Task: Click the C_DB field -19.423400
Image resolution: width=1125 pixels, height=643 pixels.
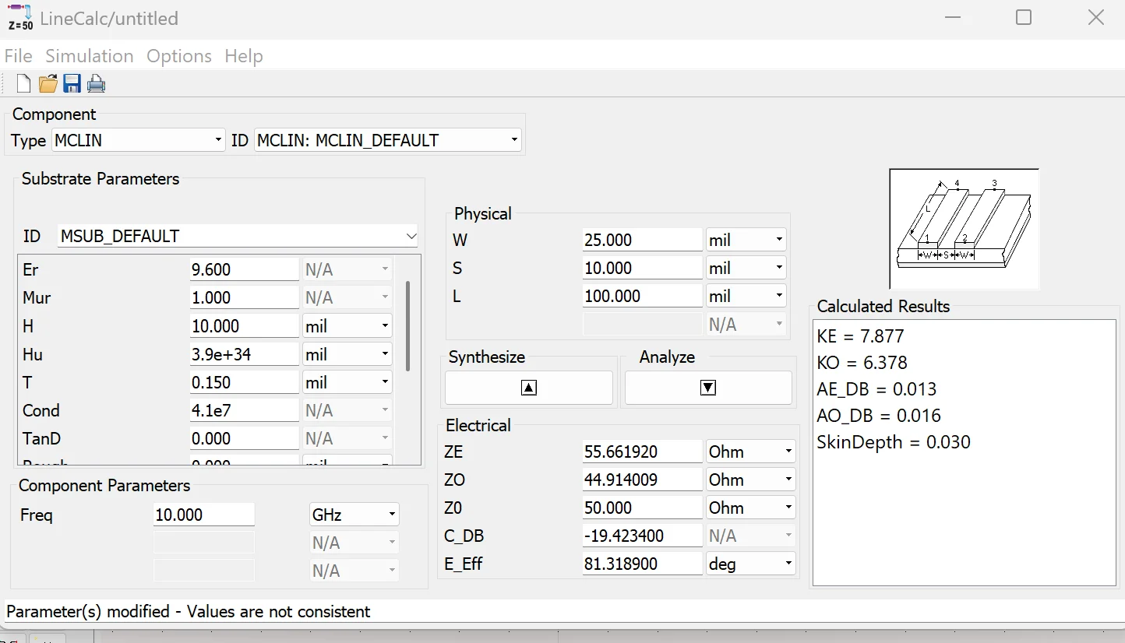Action: point(643,536)
